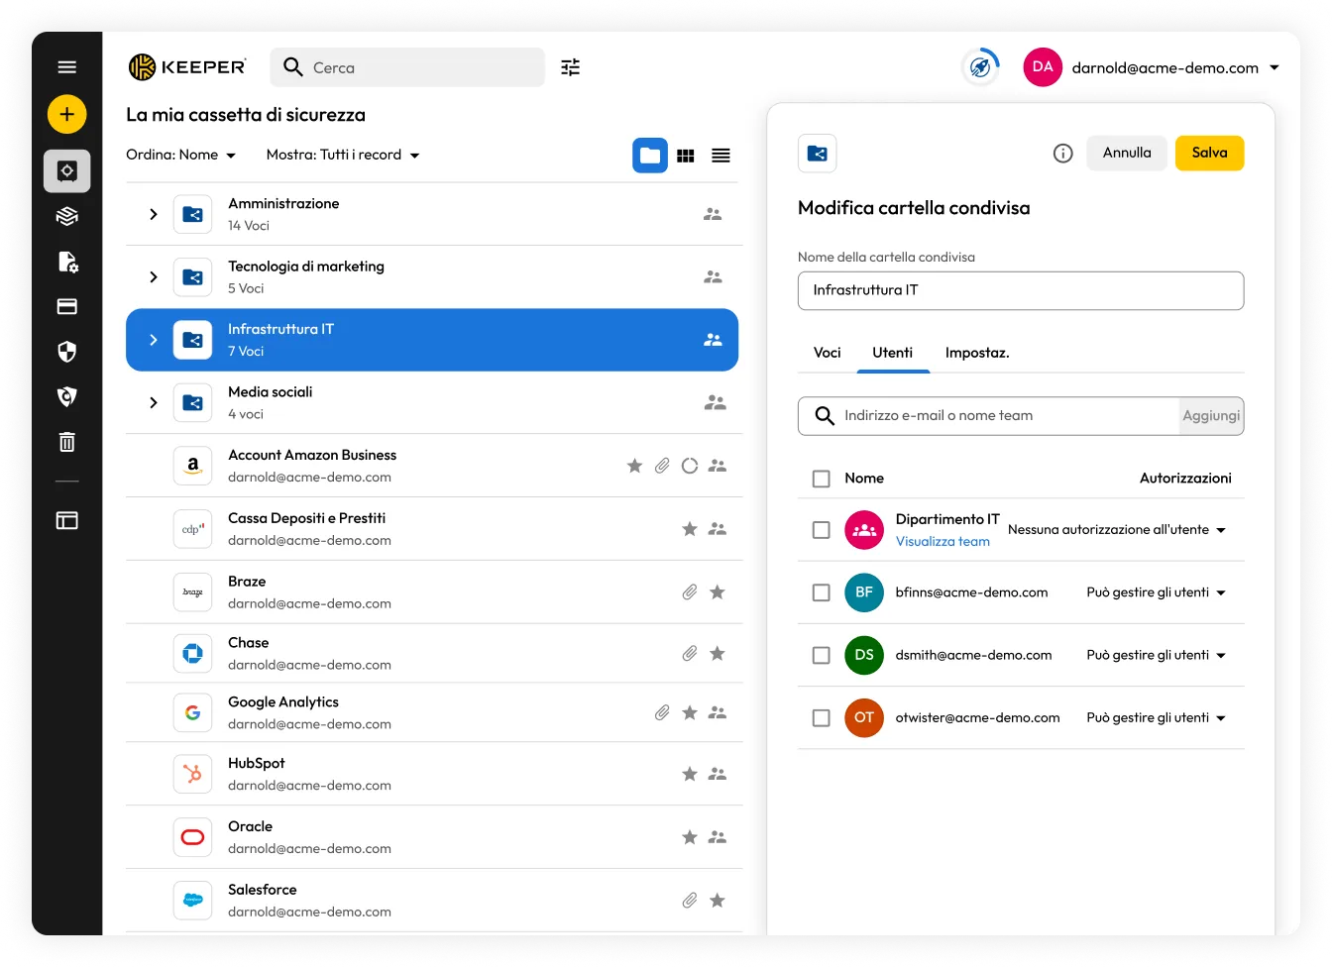
Task: Click the Salva button
Action: [x=1209, y=153]
